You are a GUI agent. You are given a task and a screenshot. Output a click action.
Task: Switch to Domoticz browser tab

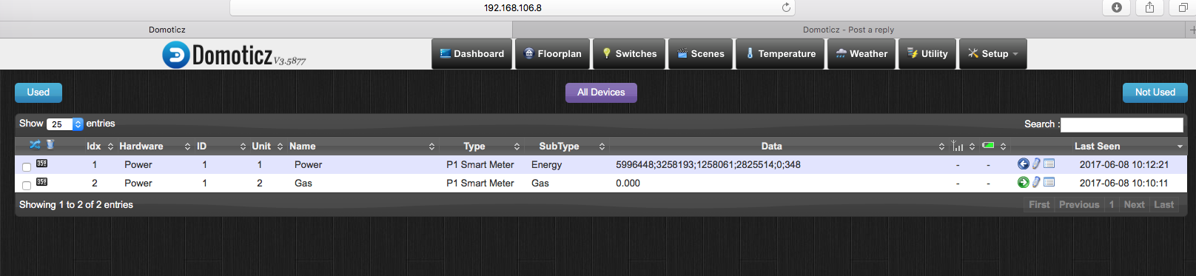(x=255, y=30)
